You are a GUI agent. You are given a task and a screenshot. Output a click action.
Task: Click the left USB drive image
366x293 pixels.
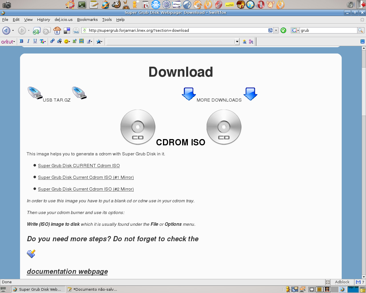tap(35, 93)
